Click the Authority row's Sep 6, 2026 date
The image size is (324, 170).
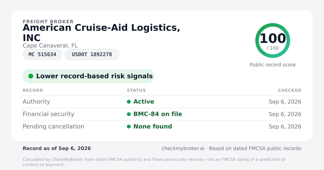pyautogui.click(x=285, y=102)
